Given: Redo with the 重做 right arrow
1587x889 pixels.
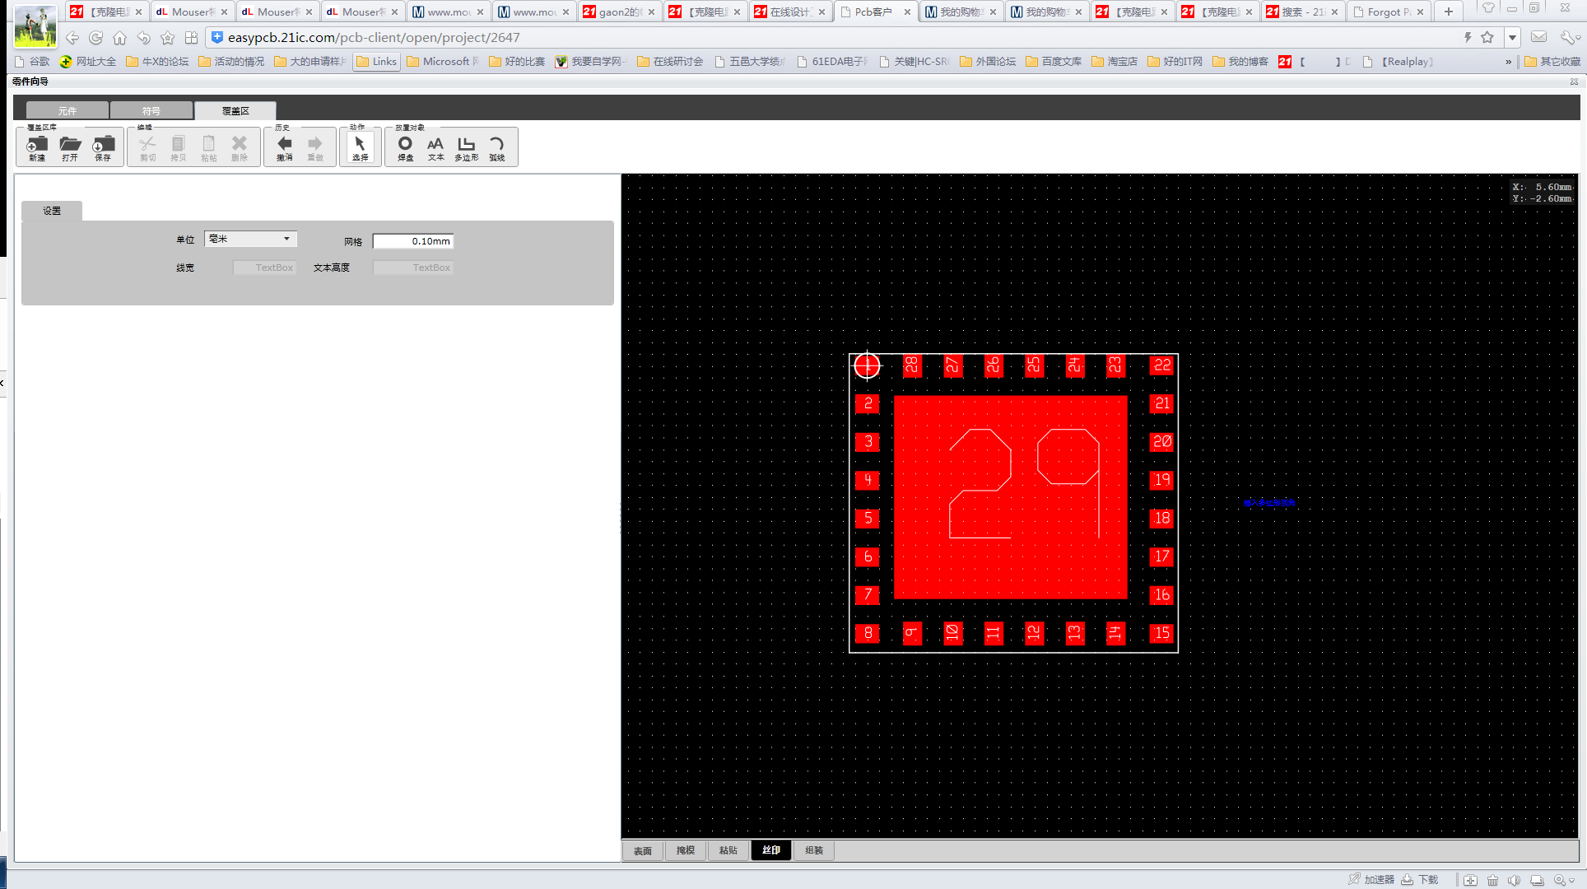Looking at the screenshot, I should click(x=315, y=147).
